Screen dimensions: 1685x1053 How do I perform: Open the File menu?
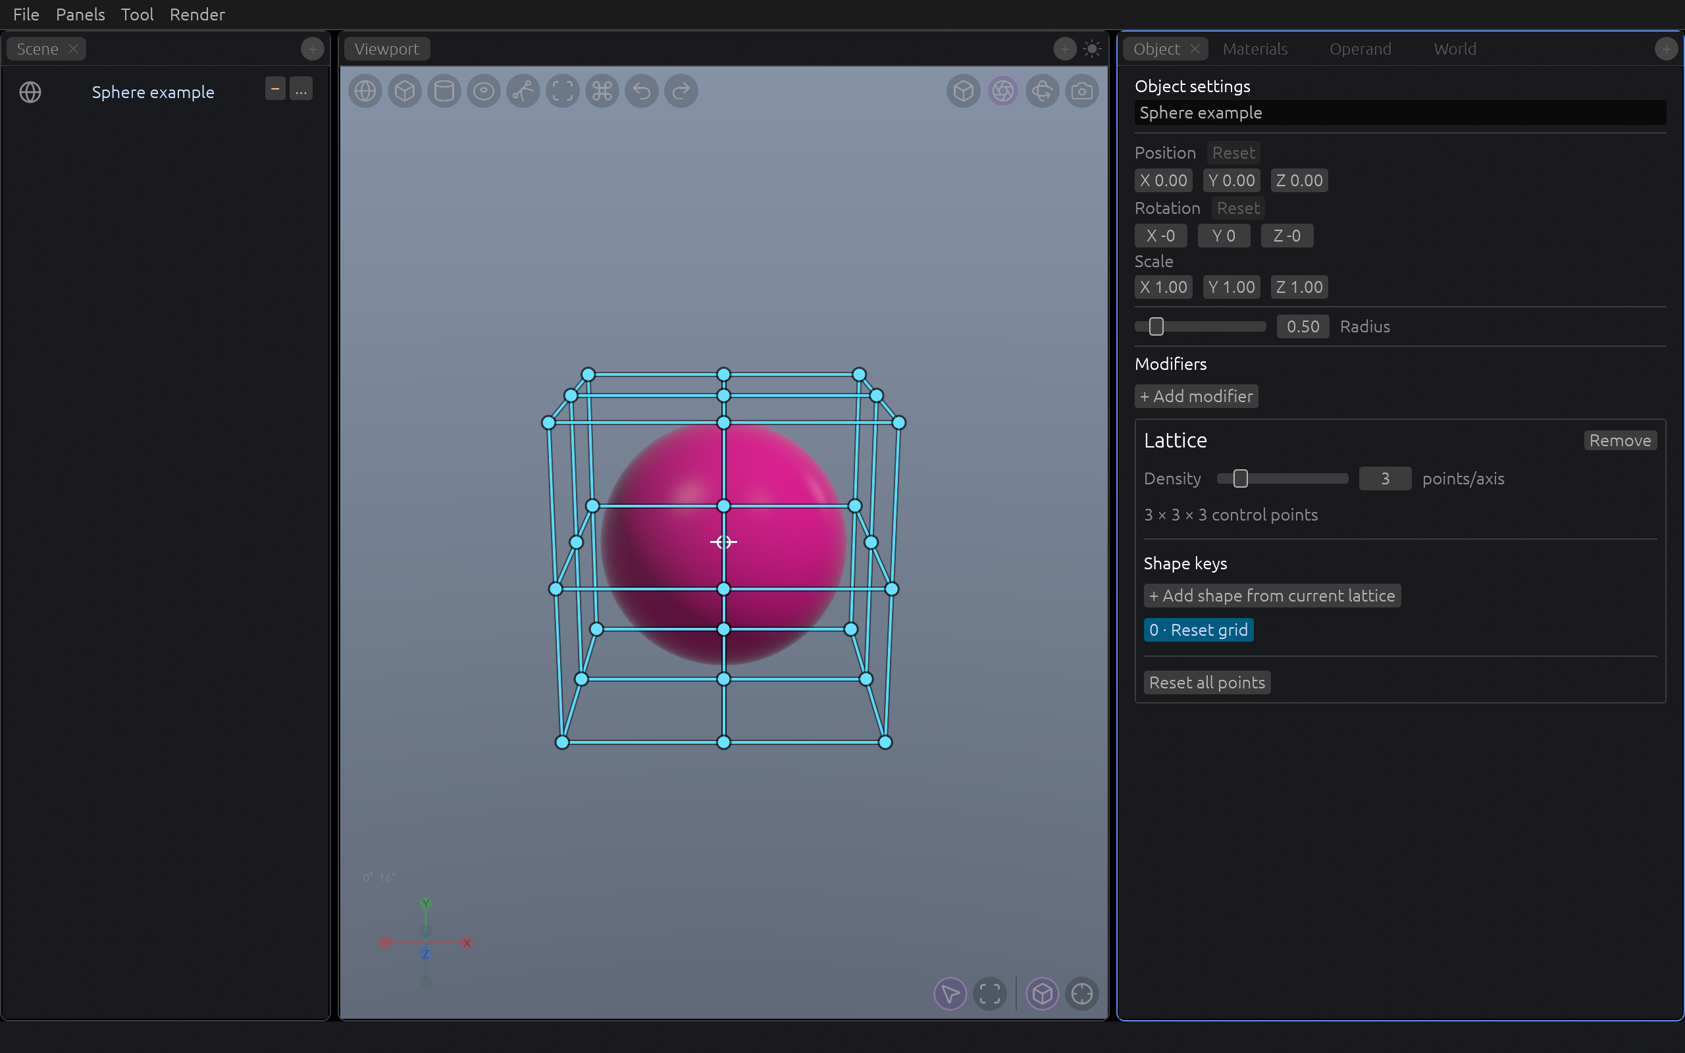tap(26, 14)
